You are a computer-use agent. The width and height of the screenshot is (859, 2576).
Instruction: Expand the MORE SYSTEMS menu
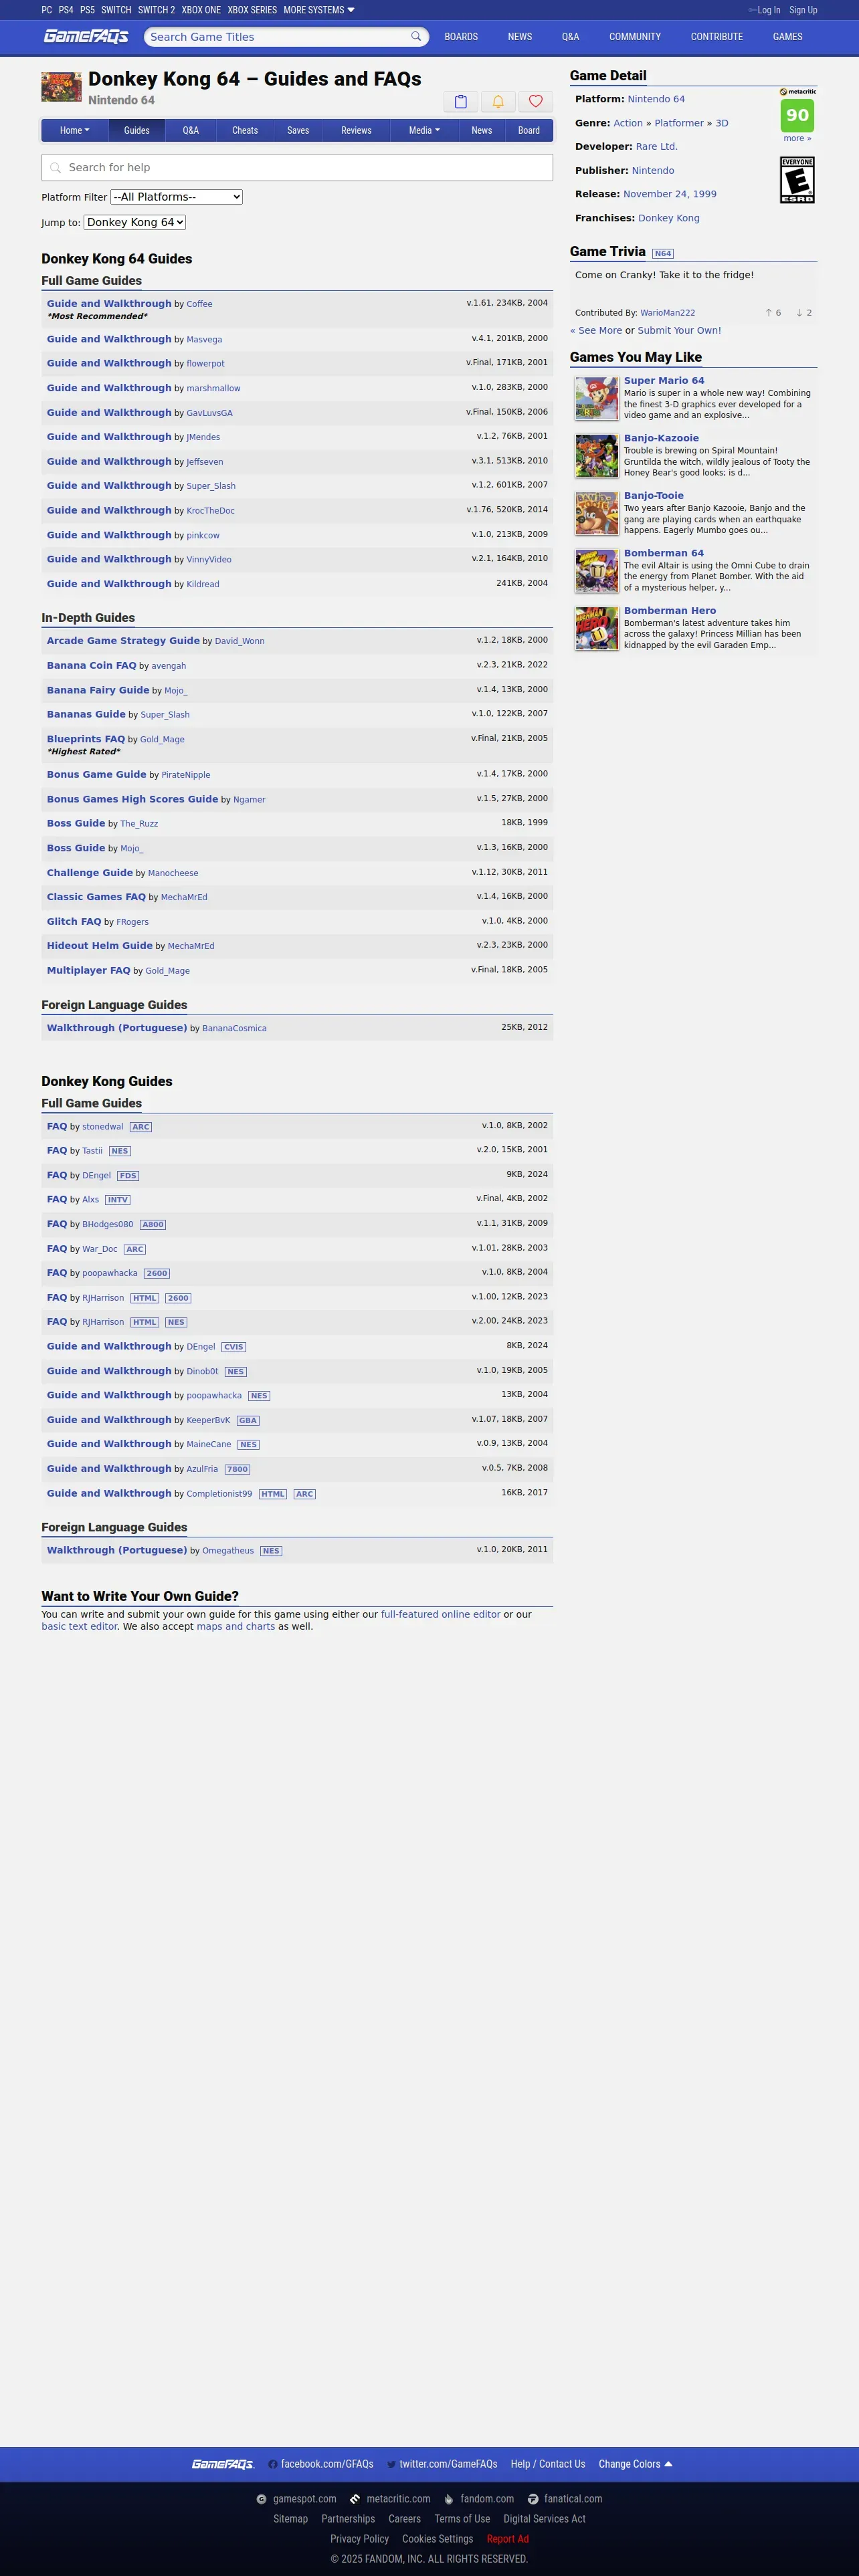coord(319,10)
